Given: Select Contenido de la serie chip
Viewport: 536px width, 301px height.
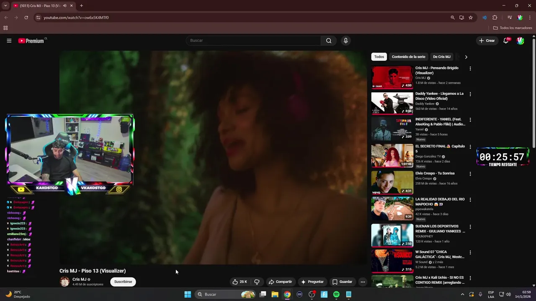Looking at the screenshot, I should click(x=408, y=57).
